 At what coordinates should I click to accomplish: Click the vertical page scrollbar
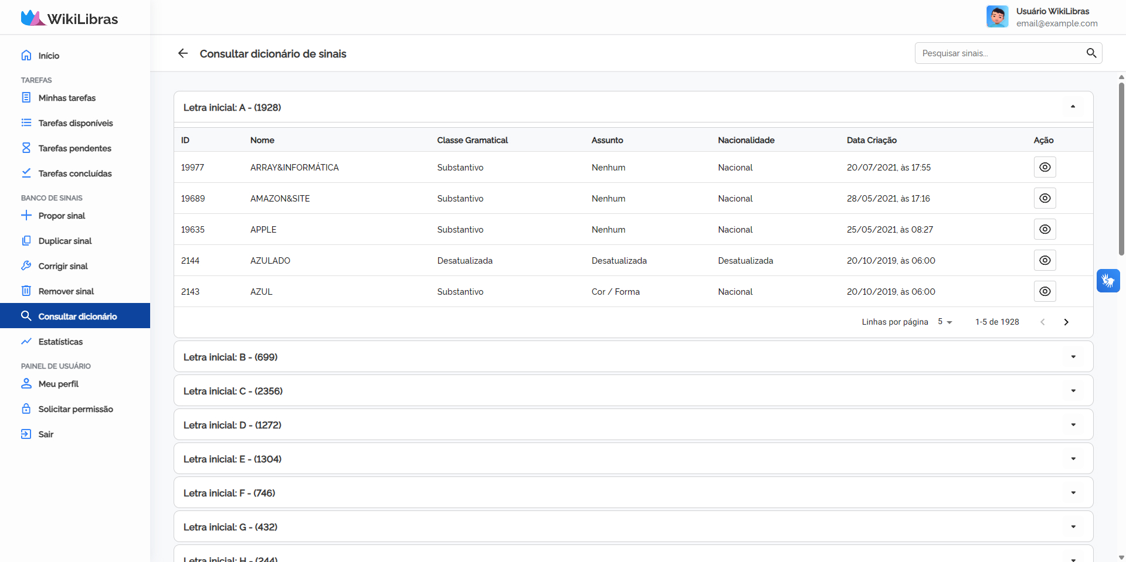tap(1121, 170)
